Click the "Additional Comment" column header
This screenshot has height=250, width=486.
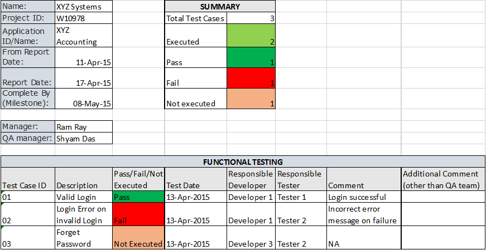(x=443, y=179)
